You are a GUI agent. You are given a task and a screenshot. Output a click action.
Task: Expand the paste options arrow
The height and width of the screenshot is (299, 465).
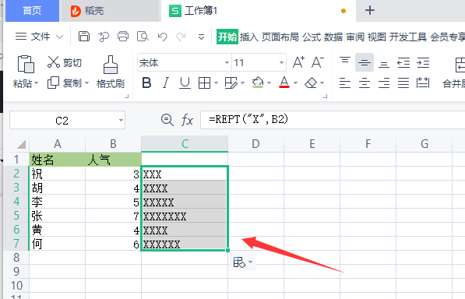[36, 83]
